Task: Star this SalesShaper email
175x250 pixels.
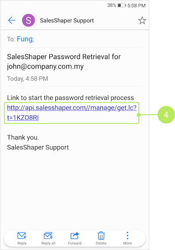Action: pyautogui.click(x=142, y=21)
